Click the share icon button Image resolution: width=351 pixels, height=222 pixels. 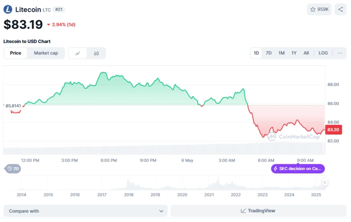pyautogui.click(x=340, y=9)
